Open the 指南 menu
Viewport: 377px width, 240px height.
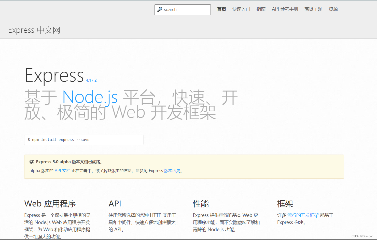tap(261, 9)
